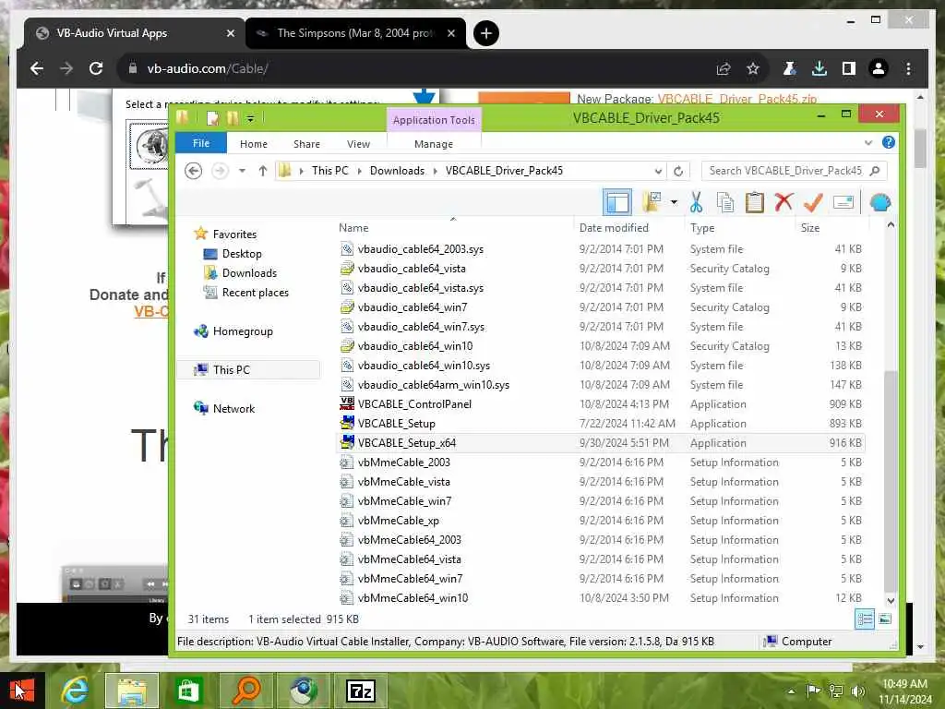Select Homegroup in navigation pane
The height and width of the screenshot is (709, 945).
[x=243, y=331]
